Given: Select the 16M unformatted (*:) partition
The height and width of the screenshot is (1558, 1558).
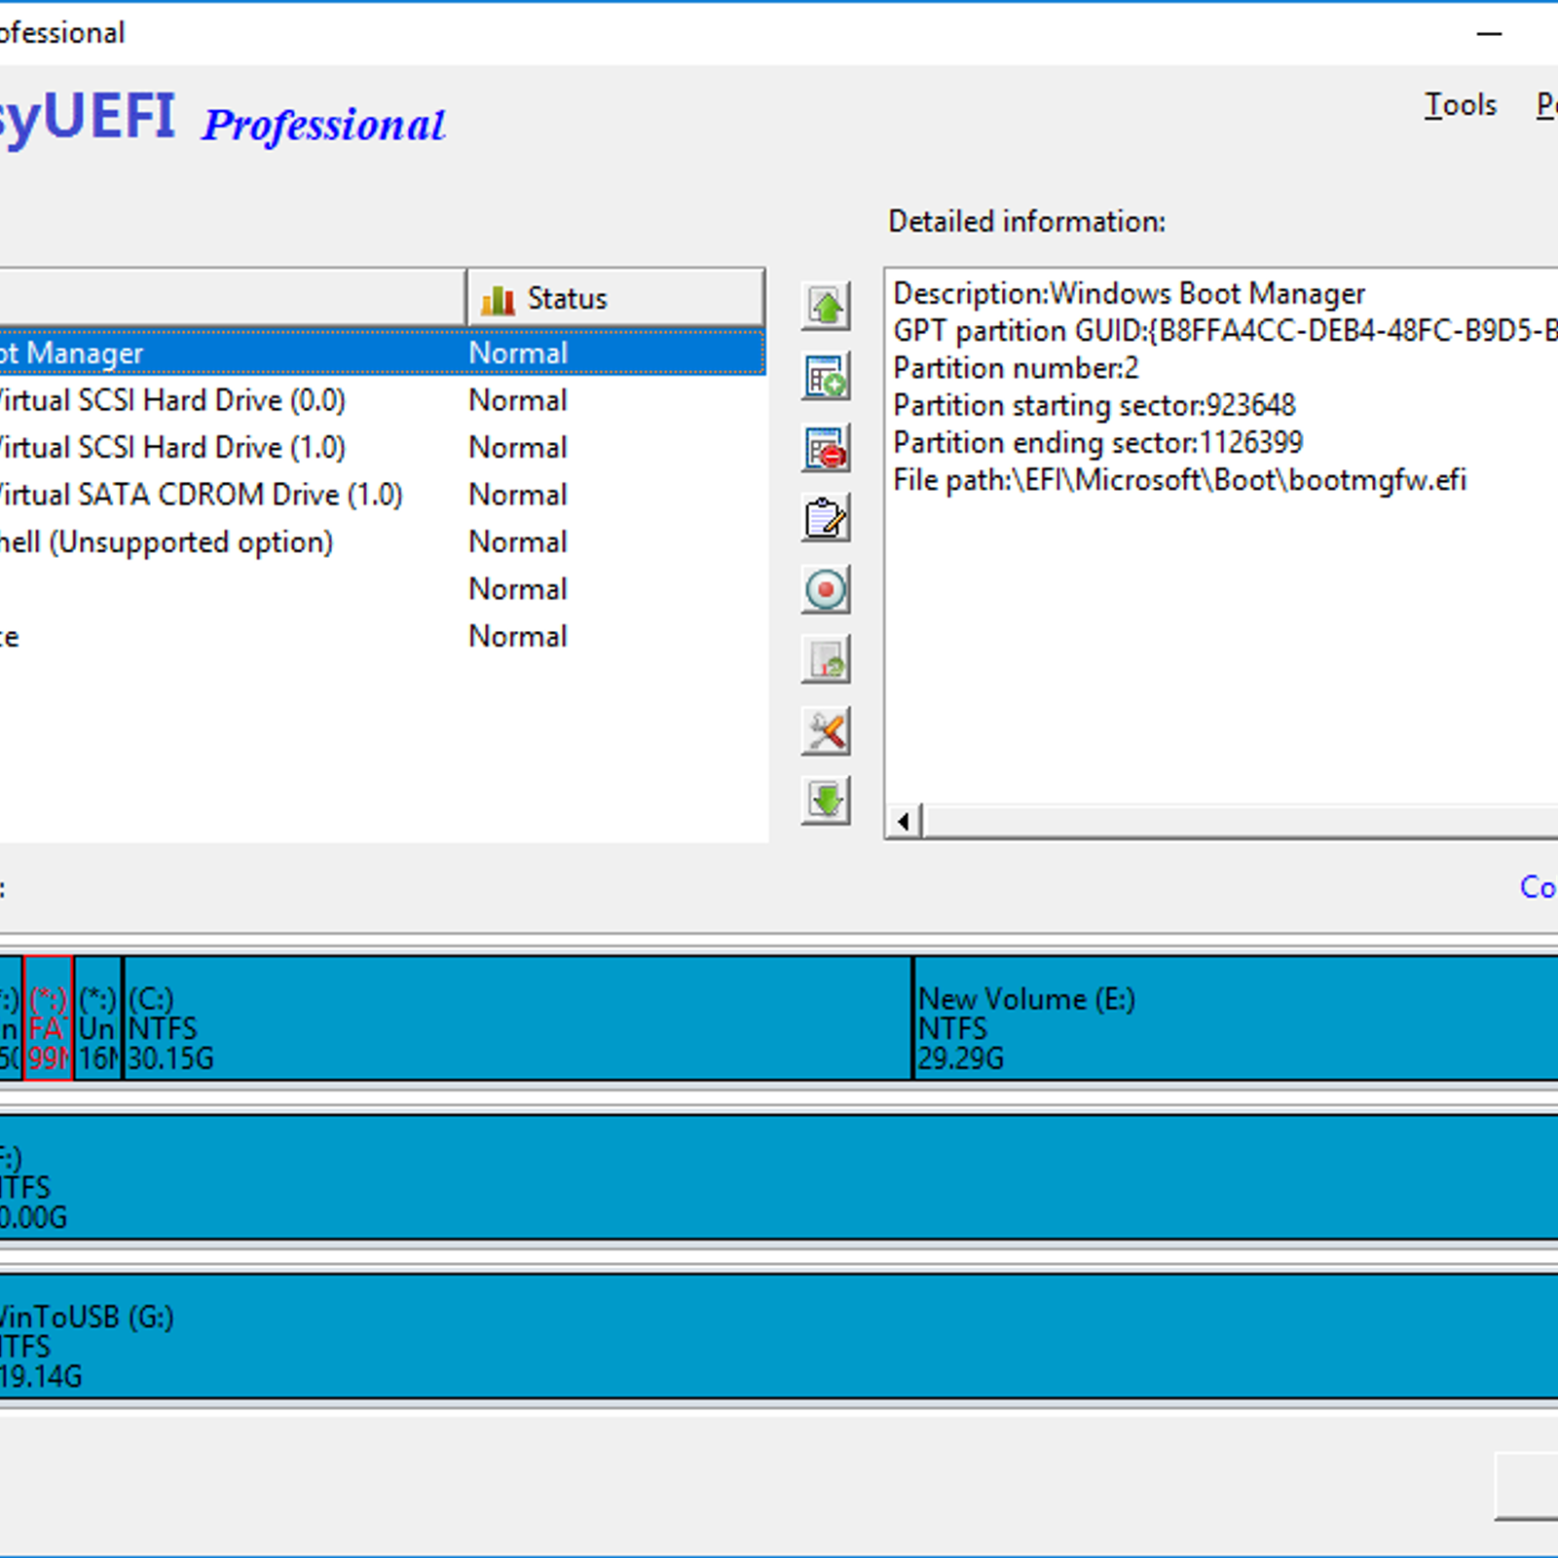Looking at the screenshot, I should 98,1018.
